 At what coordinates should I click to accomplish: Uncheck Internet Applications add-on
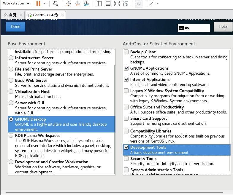126,79
